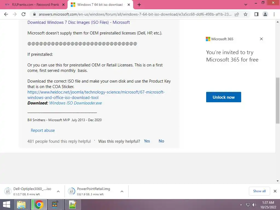Report abuse on this reply
This screenshot has height=210, width=280.
[43, 130]
